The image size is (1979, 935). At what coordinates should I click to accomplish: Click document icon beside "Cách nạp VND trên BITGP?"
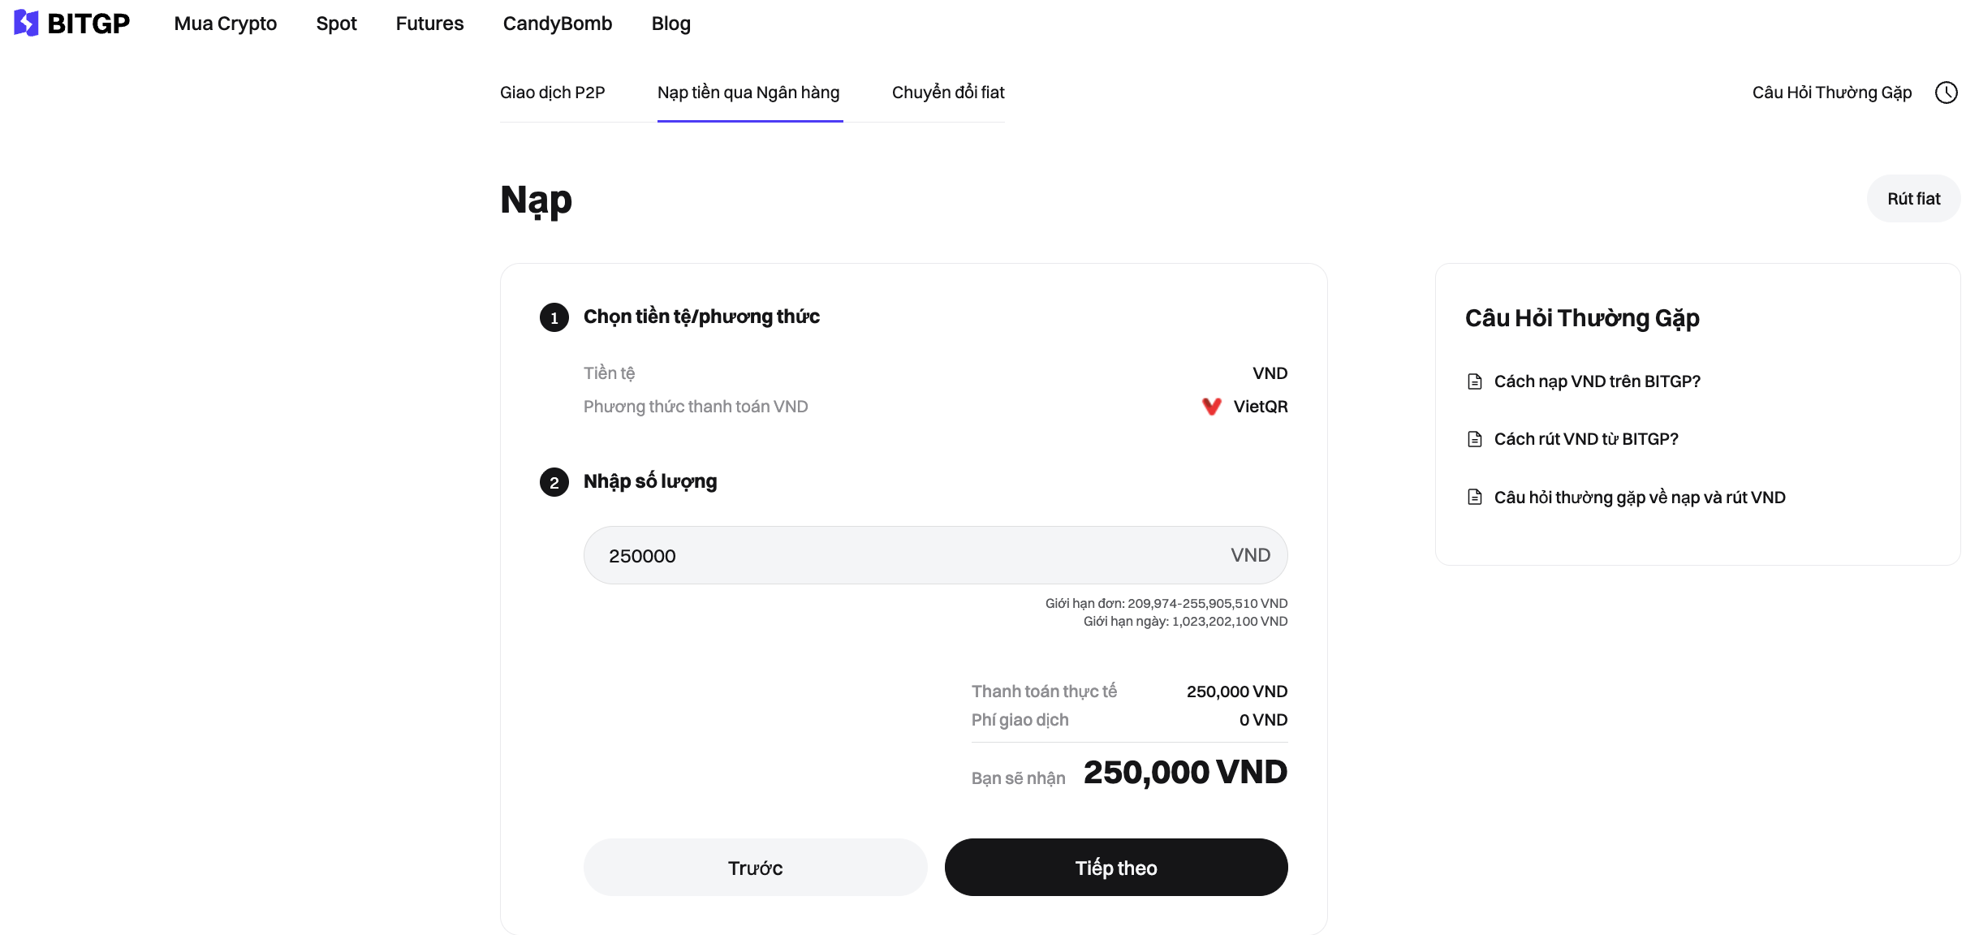tap(1476, 381)
